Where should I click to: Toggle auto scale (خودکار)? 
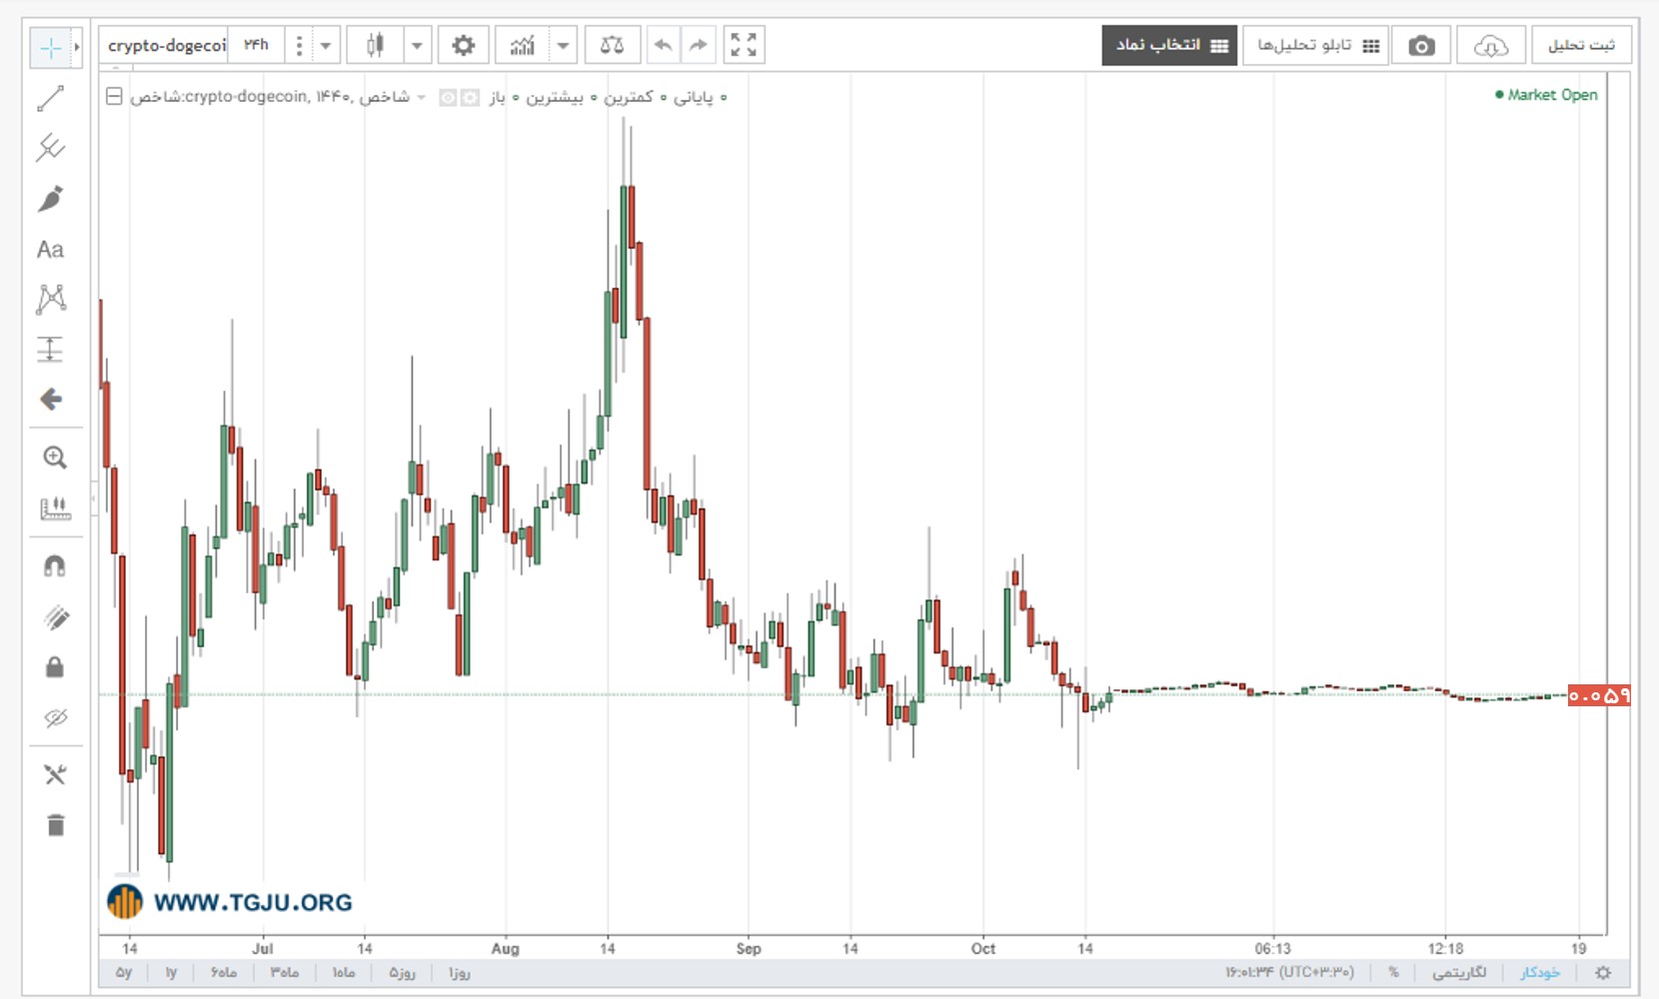pyautogui.click(x=1540, y=972)
